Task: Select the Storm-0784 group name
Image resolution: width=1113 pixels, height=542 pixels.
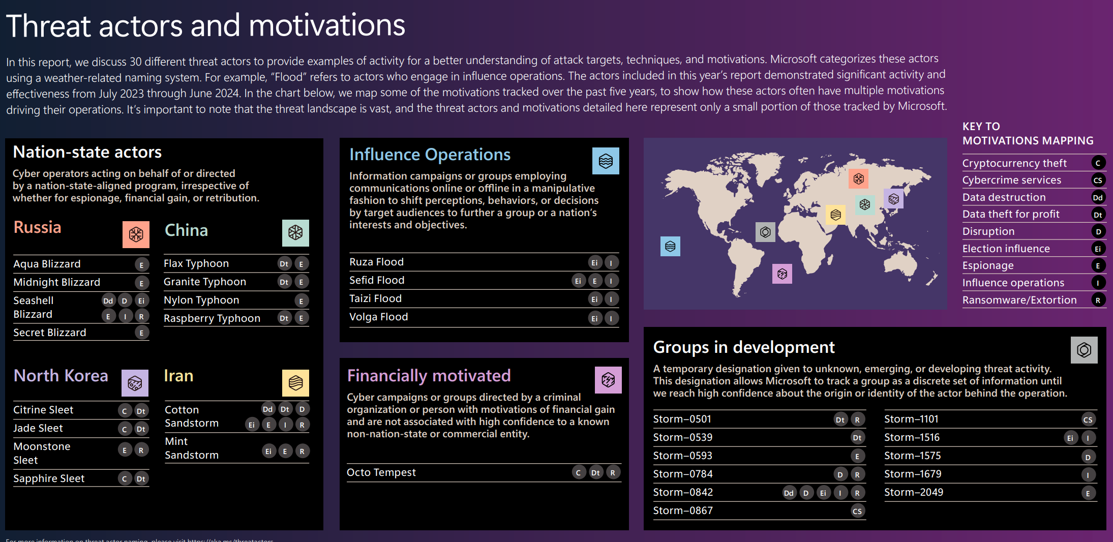Action: tap(683, 474)
